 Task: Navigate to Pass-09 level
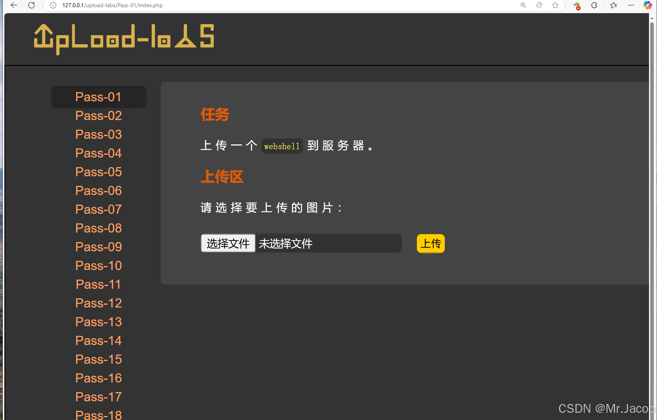pyautogui.click(x=99, y=247)
